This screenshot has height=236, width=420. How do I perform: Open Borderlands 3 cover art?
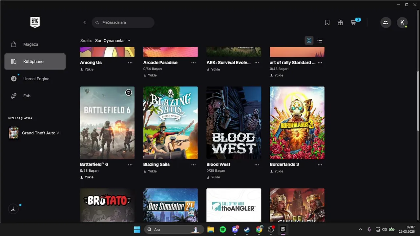tap(297, 123)
